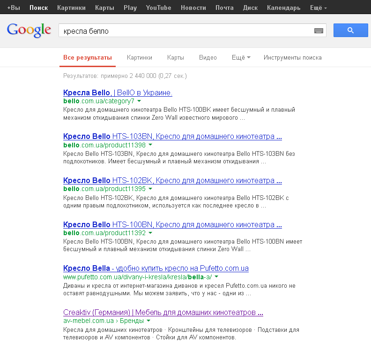
Task: Click green URL av-mebel.com.ua › Бренды
Action: pyautogui.click(x=104, y=321)
